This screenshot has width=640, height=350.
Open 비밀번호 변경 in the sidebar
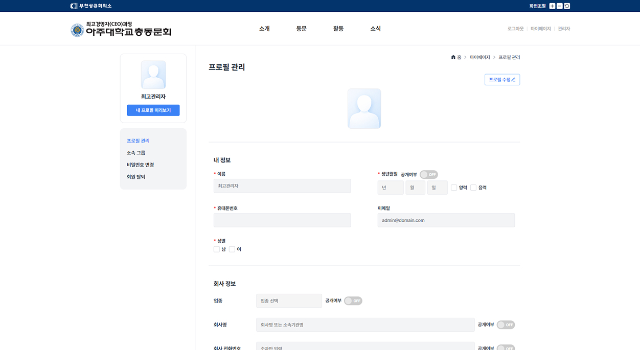[140, 165]
